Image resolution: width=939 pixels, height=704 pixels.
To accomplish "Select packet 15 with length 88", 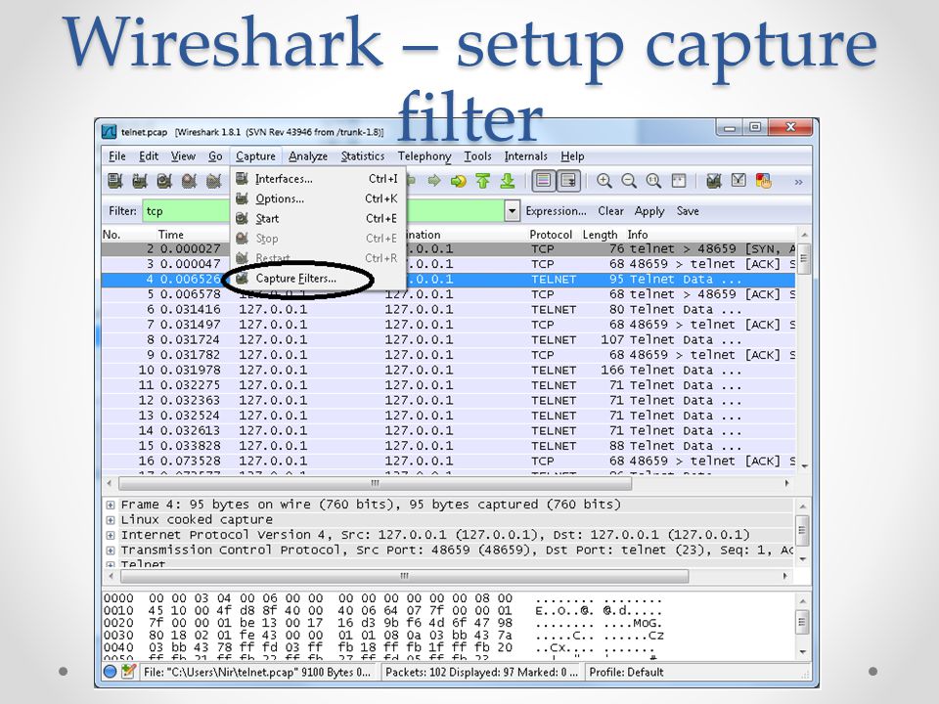I will click(448, 446).
